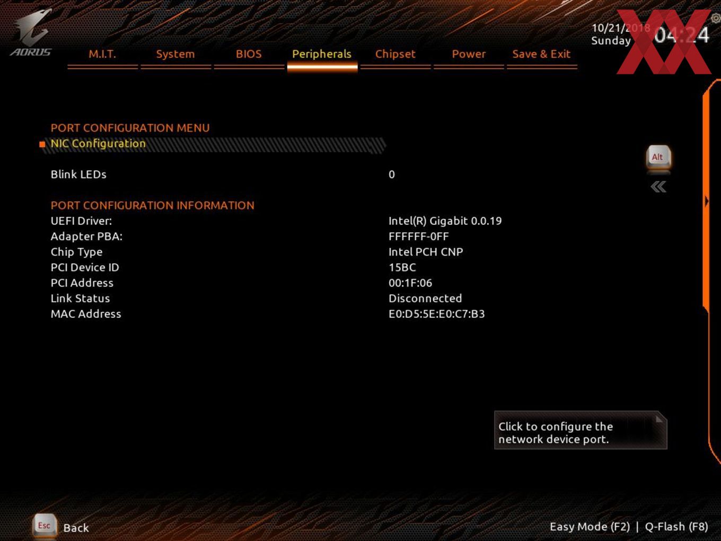Go to the Chipset tab
Image resolution: width=721 pixels, height=541 pixels.
click(395, 54)
